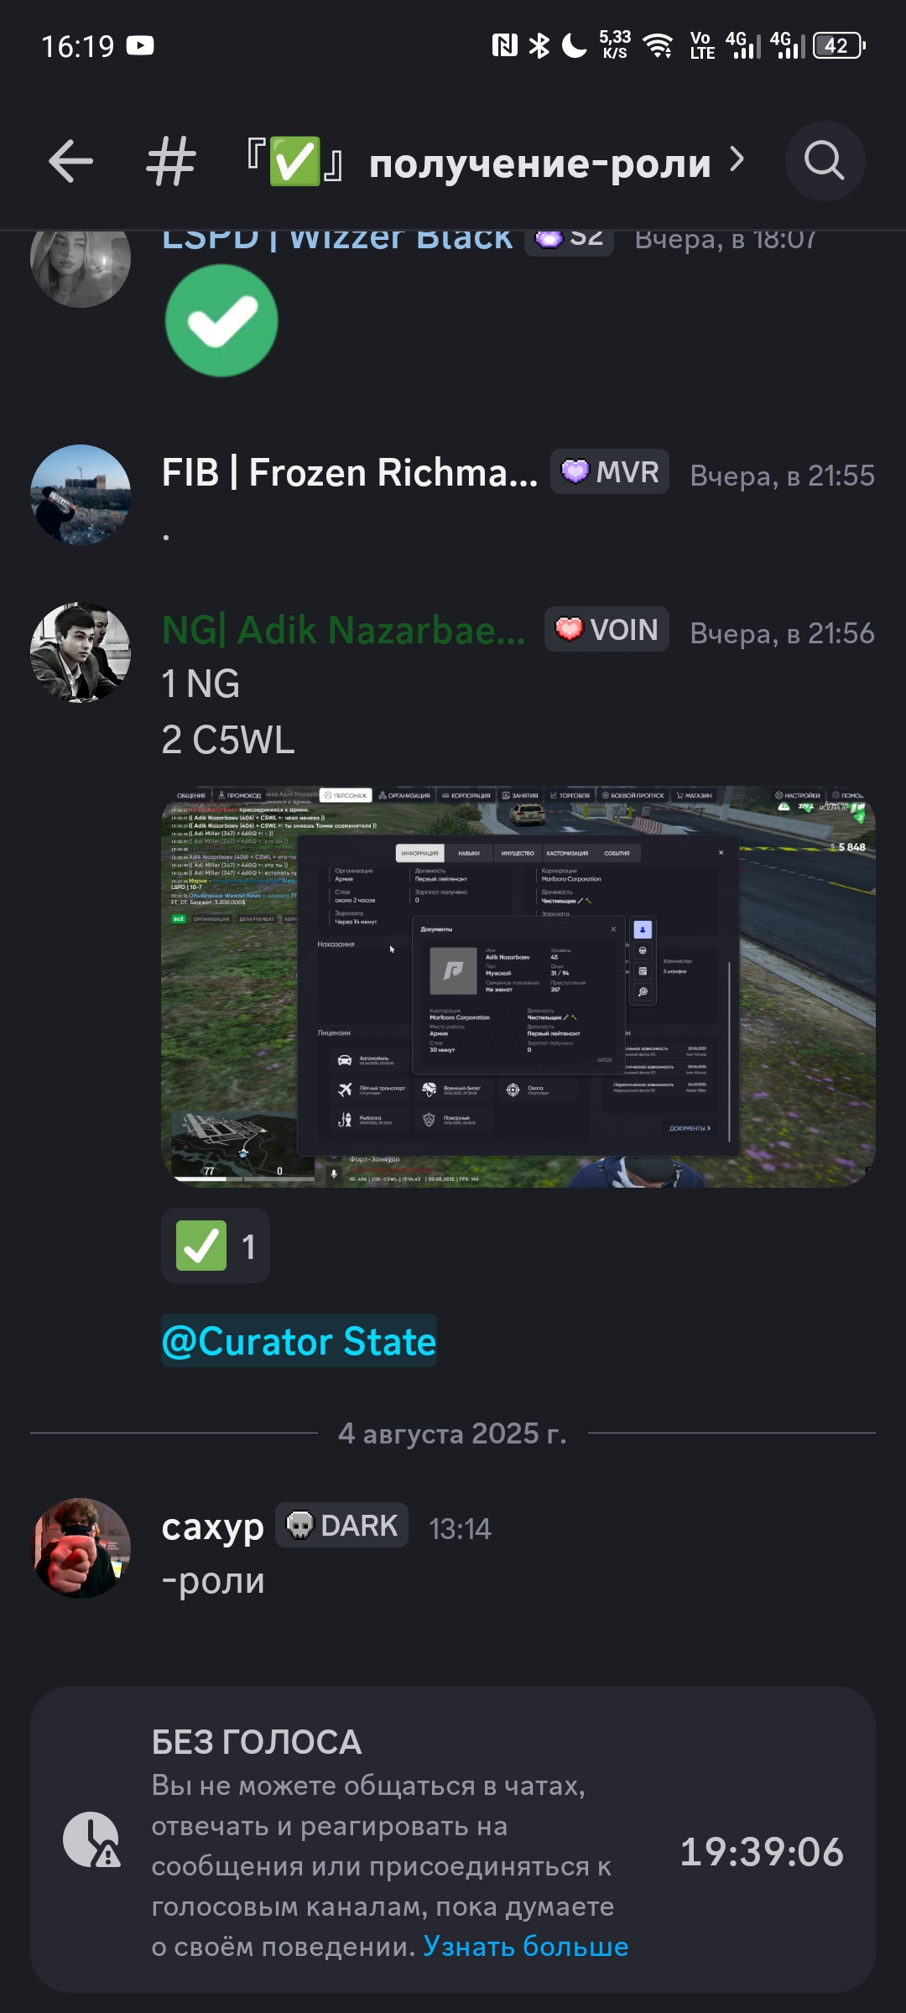Tap the hash channel icon

[170, 161]
